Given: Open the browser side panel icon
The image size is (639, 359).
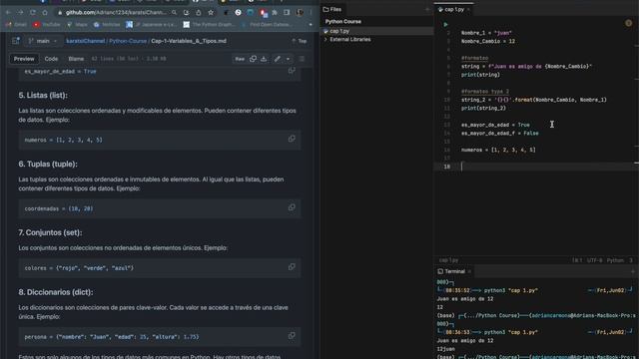Looking at the screenshot, I should [x=287, y=13].
